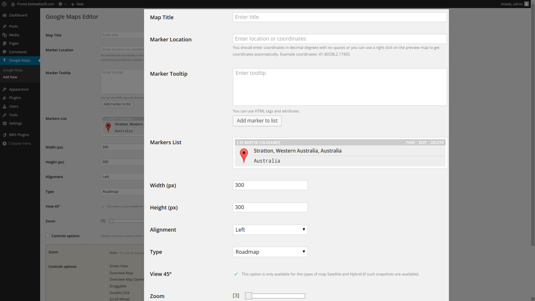Viewport: 535px width, 301px height.
Task: Click the Google Maps marker icon in sidebar
Action: [x=4, y=60]
